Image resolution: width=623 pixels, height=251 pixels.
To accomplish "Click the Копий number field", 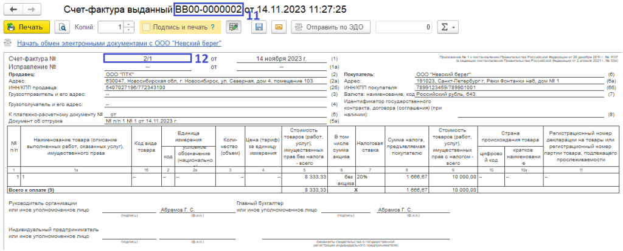I will (x=111, y=27).
